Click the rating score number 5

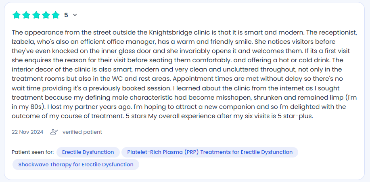[66, 15]
